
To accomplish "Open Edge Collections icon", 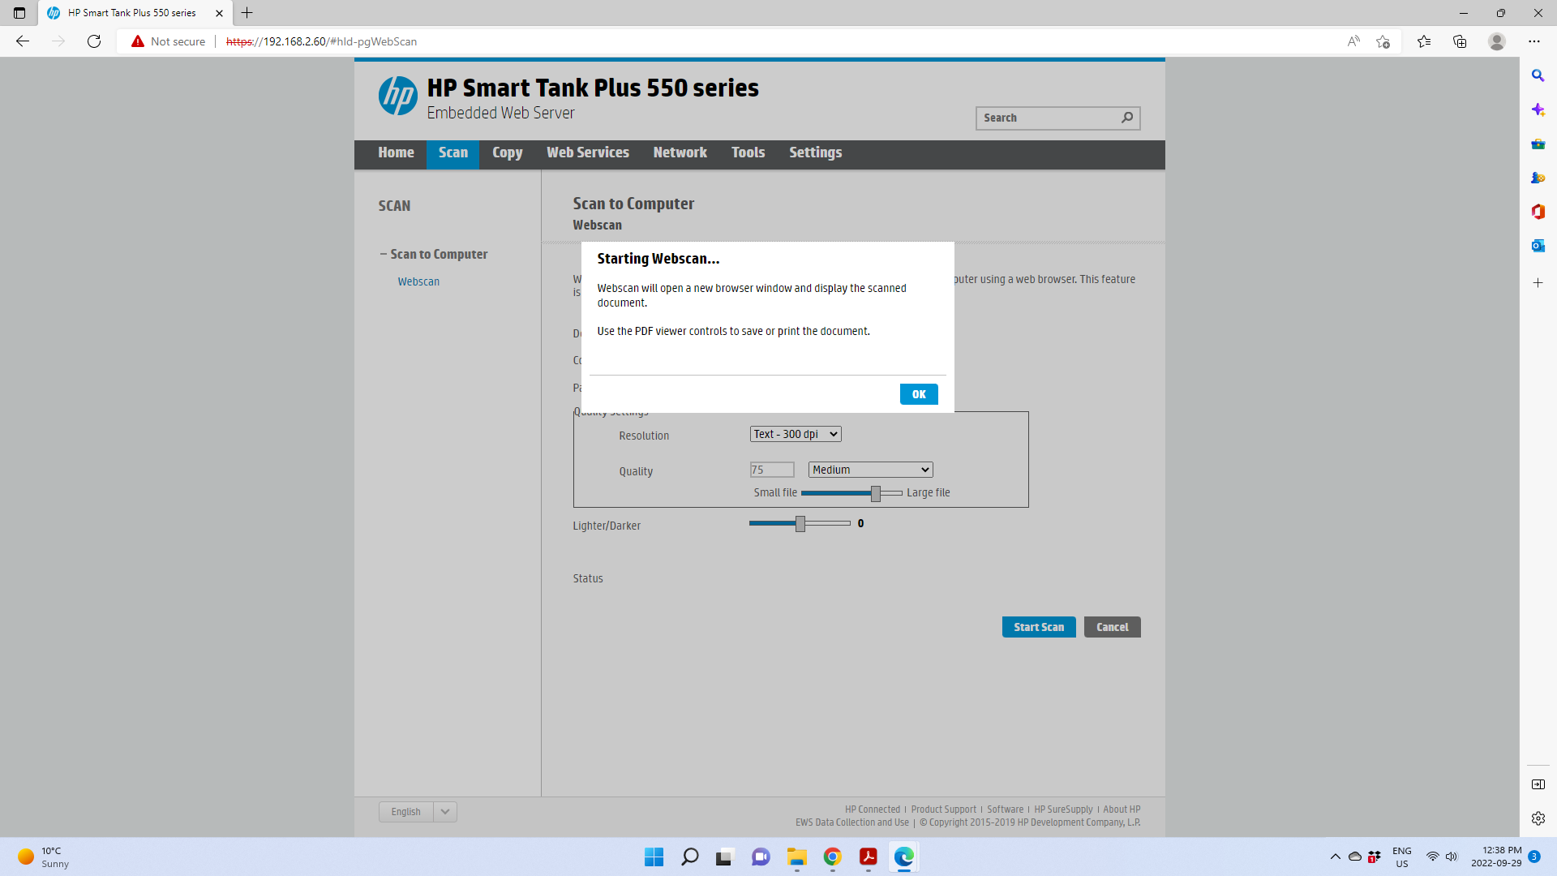I will (x=1460, y=41).
